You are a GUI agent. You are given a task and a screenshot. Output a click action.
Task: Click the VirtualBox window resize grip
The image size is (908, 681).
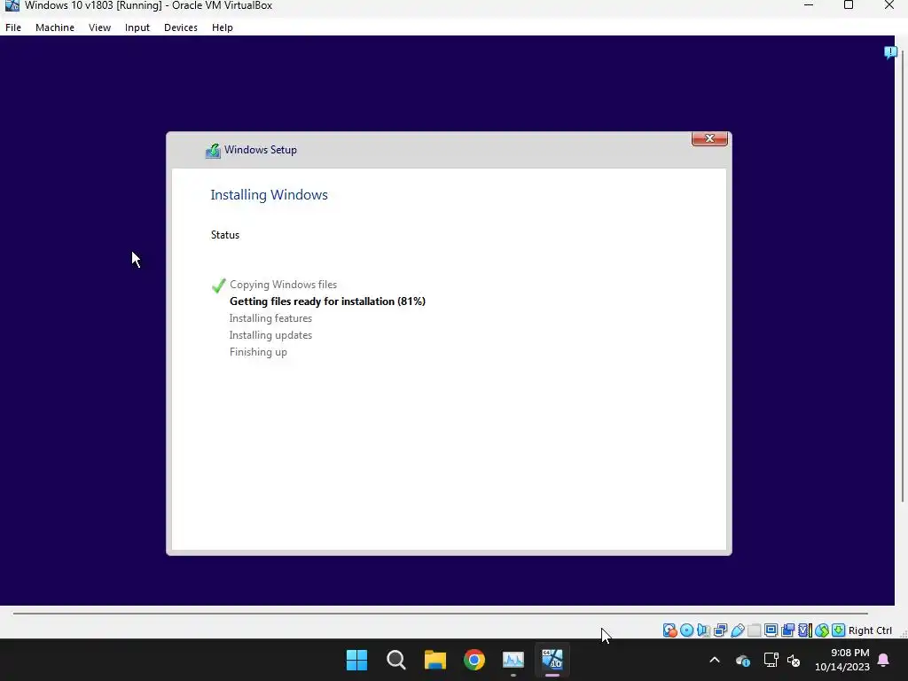(x=903, y=633)
